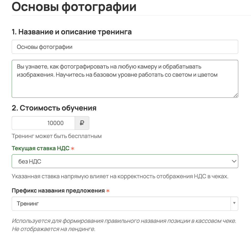Click the chevron arrow of VAT select

(234, 161)
